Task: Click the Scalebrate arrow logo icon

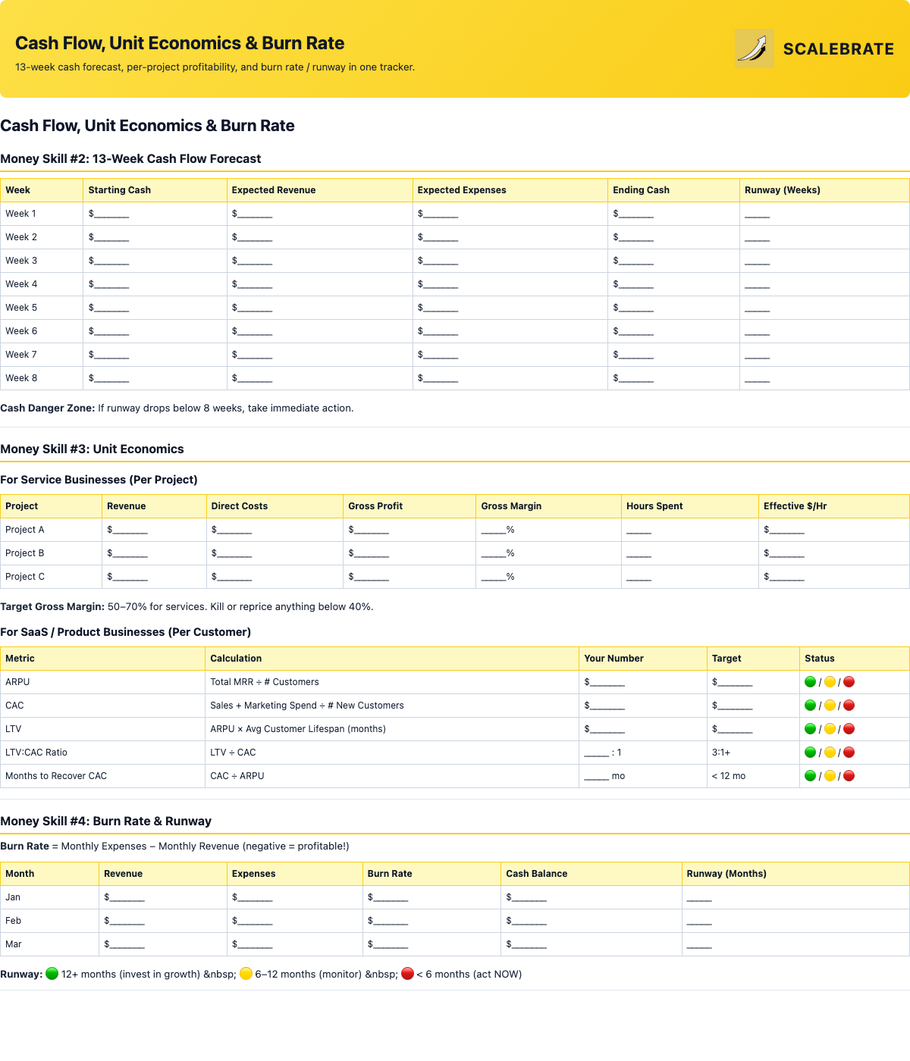Action: pos(755,49)
